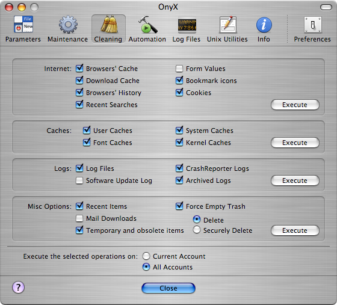Uncheck the Log Files checkbox

coord(79,168)
